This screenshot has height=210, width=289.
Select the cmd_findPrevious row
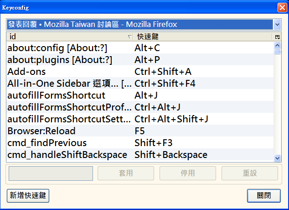tap(68, 143)
